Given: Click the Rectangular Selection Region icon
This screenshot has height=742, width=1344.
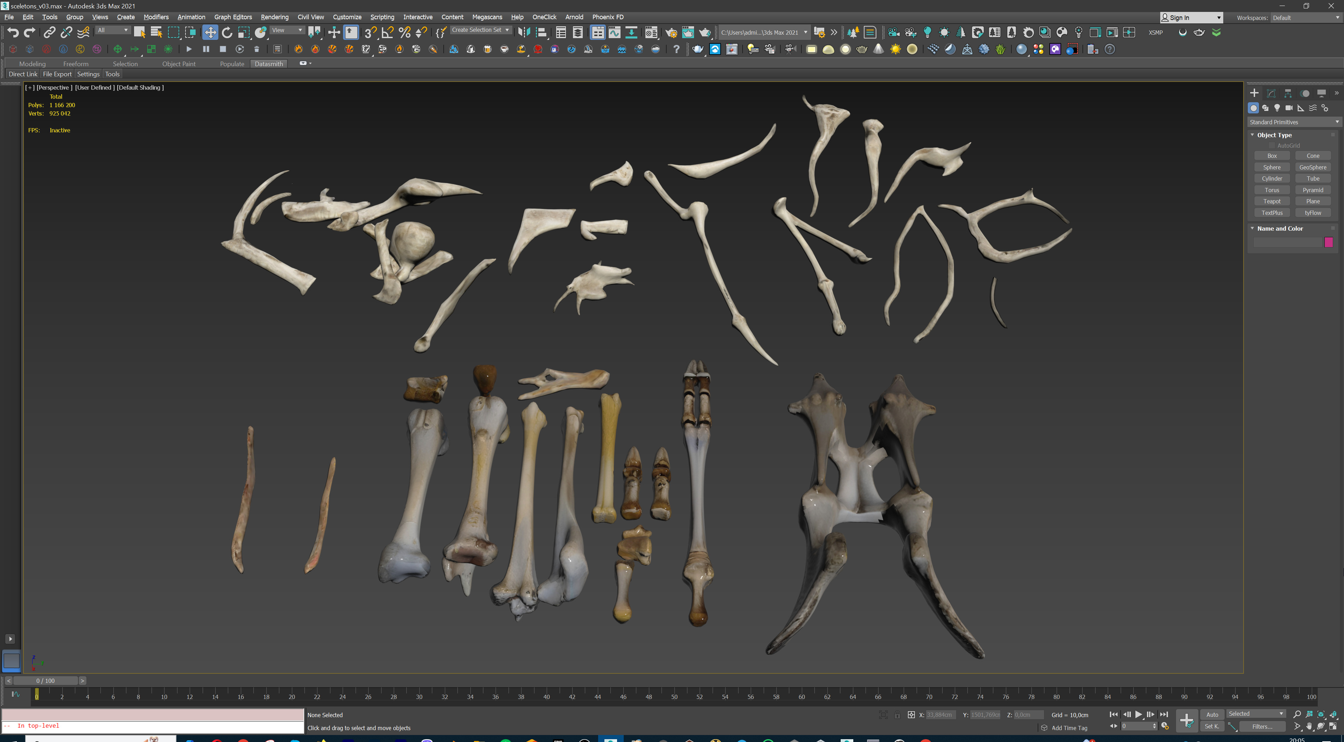Looking at the screenshot, I should [173, 32].
